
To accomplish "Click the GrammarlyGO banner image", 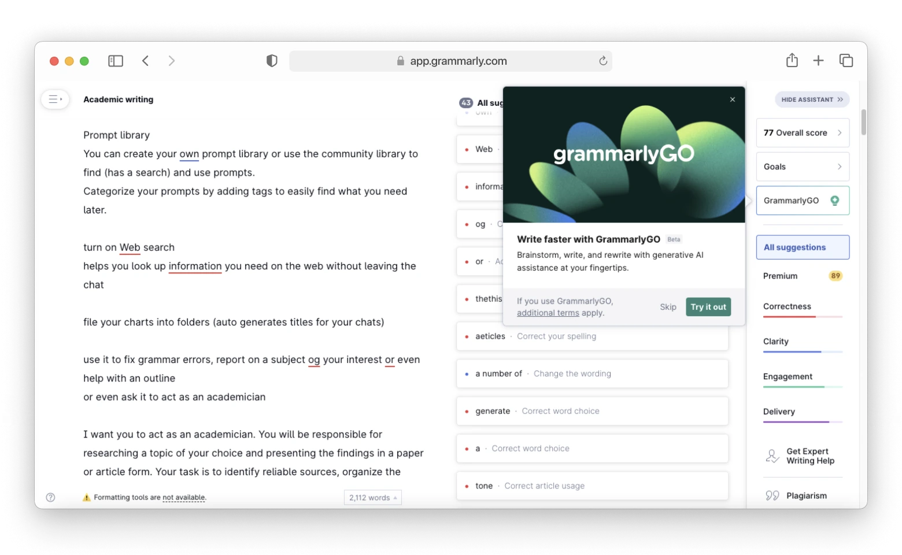I will (624, 155).
